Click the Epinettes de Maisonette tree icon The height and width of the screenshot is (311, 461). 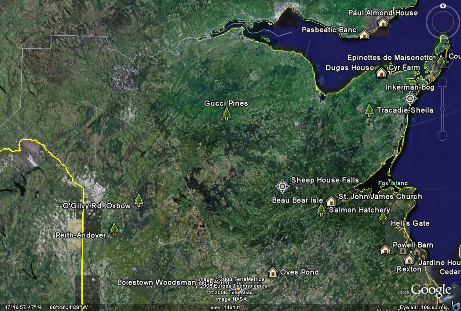[441, 62]
